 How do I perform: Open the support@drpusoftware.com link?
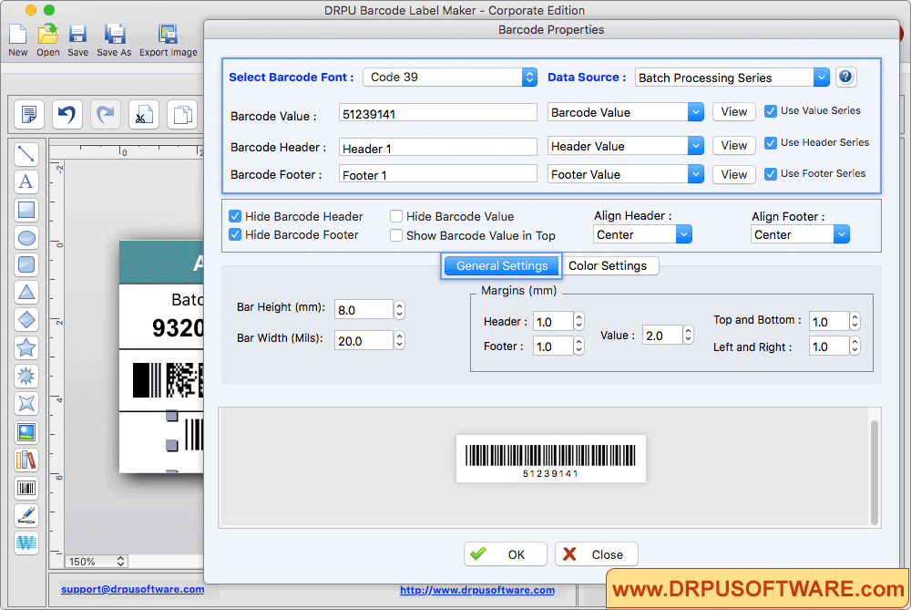[132, 589]
